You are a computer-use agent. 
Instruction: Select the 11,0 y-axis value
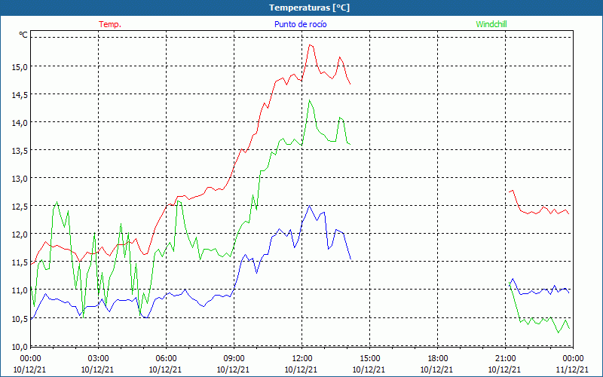tap(20, 291)
